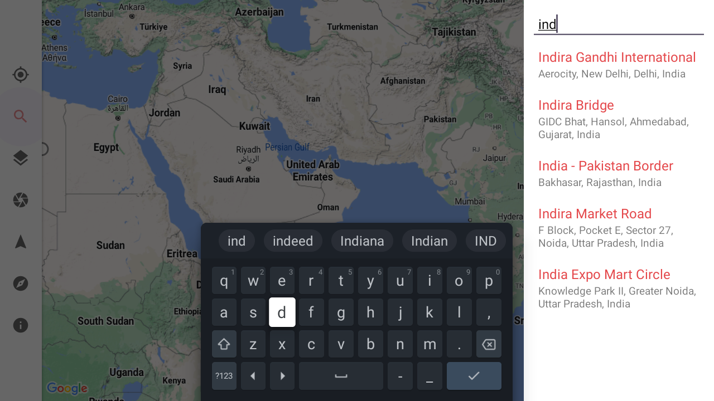The height and width of the screenshot is (401, 714).
Task: Tap the 'b' key
Action: tap(370, 344)
